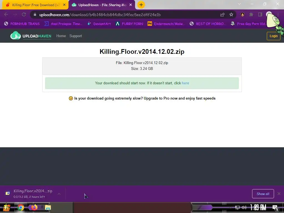Click the 'here' download link

(185, 83)
